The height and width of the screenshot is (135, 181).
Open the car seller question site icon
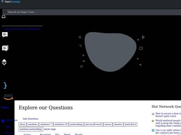point(153,130)
